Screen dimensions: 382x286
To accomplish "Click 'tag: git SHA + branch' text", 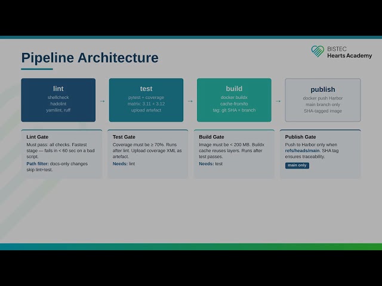I will 234,110.
